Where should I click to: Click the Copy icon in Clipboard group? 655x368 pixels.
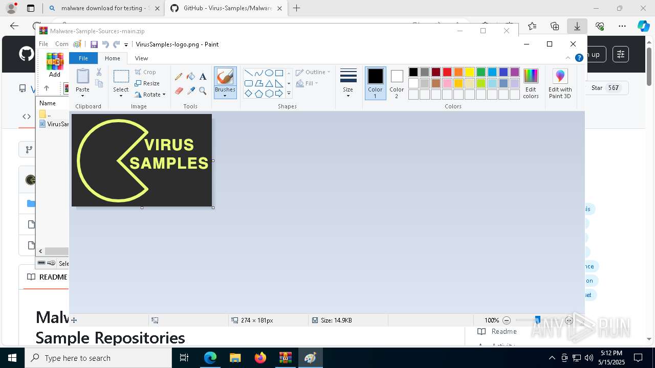(x=99, y=83)
